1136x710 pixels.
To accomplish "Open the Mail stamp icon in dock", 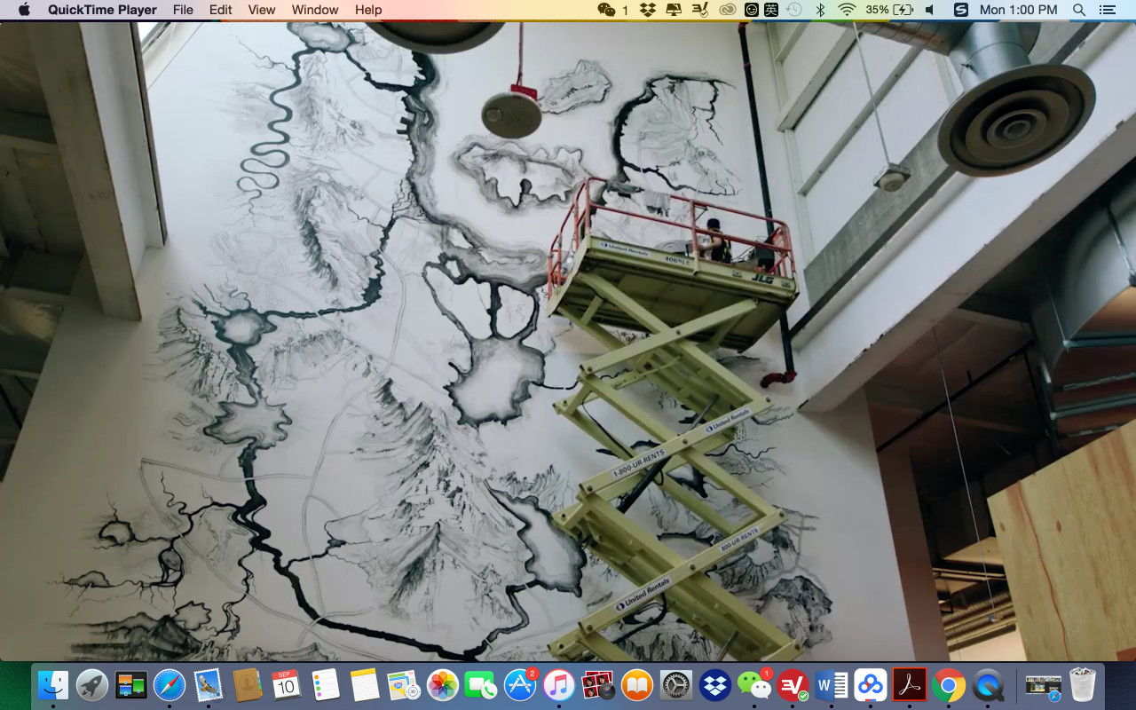I will pyautogui.click(x=209, y=685).
